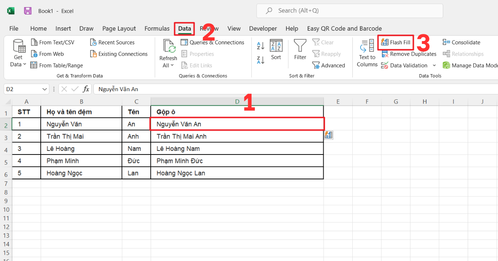Click Remove Duplicates
This screenshot has width=498, height=261.
[x=409, y=54]
